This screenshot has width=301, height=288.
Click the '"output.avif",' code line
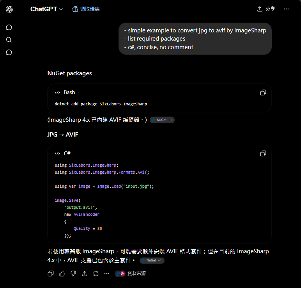81,207
